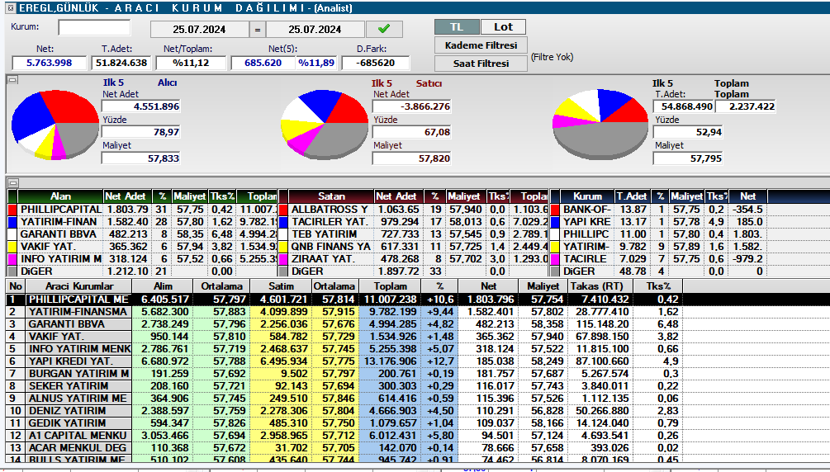Image resolution: width=830 pixels, height=472 pixels.
Task: Collapse the pie chart summary panel
Action: point(12,80)
